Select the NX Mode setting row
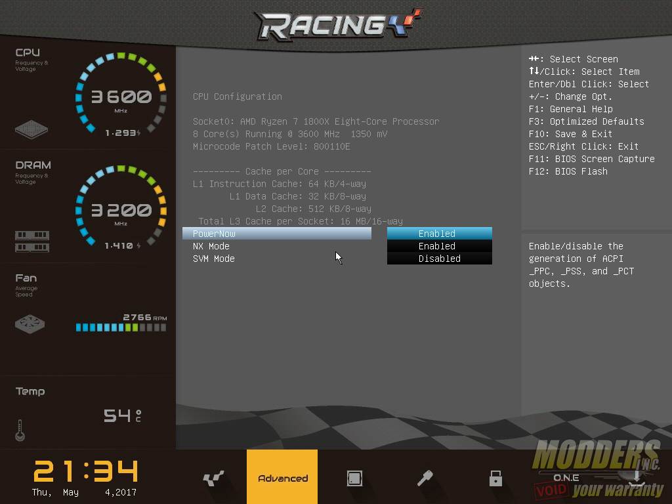The image size is (672, 504). tap(277, 246)
